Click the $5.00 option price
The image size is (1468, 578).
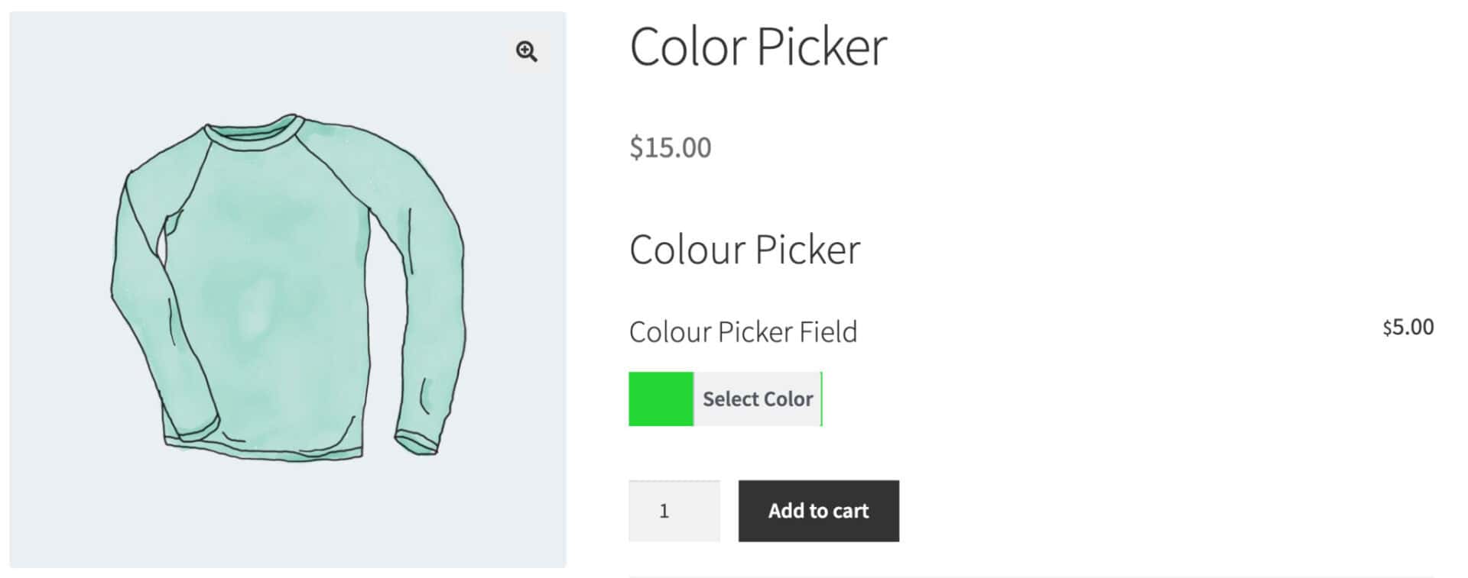click(x=1408, y=328)
